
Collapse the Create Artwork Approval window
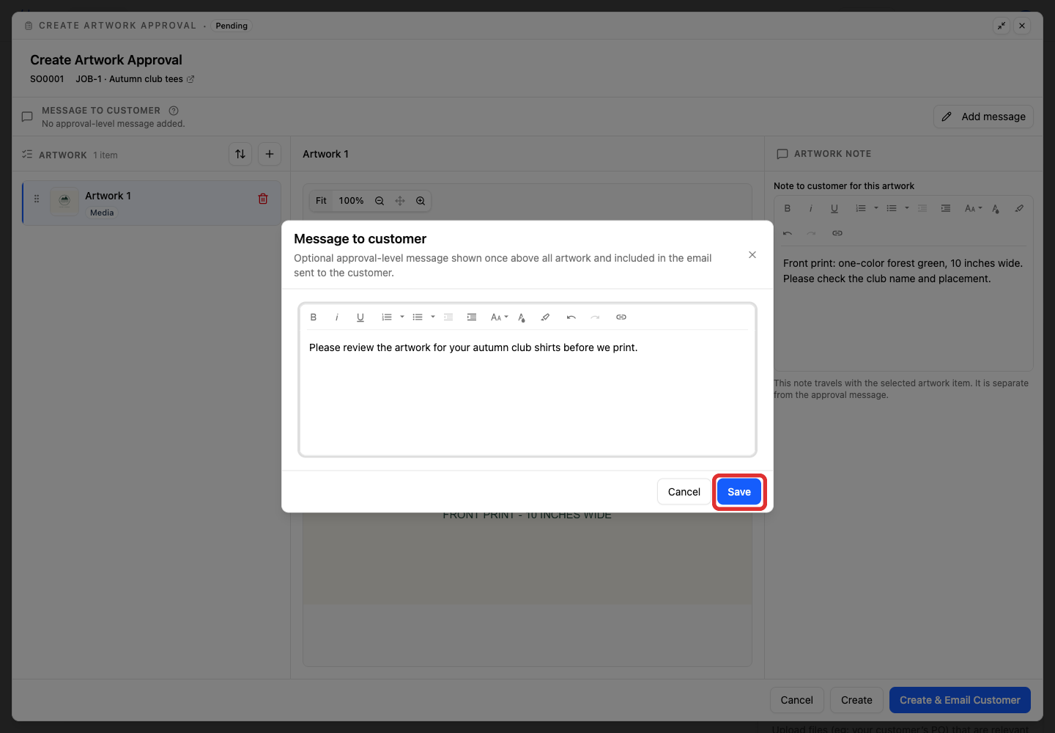pyautogui.click(x=1002, y=26)
